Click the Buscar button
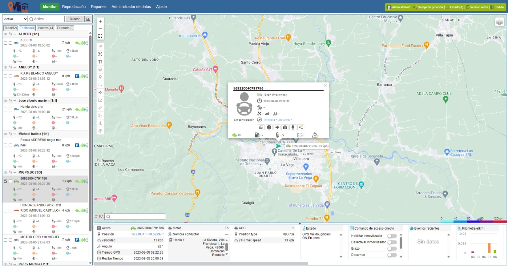508x266 pixels. click(74, 19)
